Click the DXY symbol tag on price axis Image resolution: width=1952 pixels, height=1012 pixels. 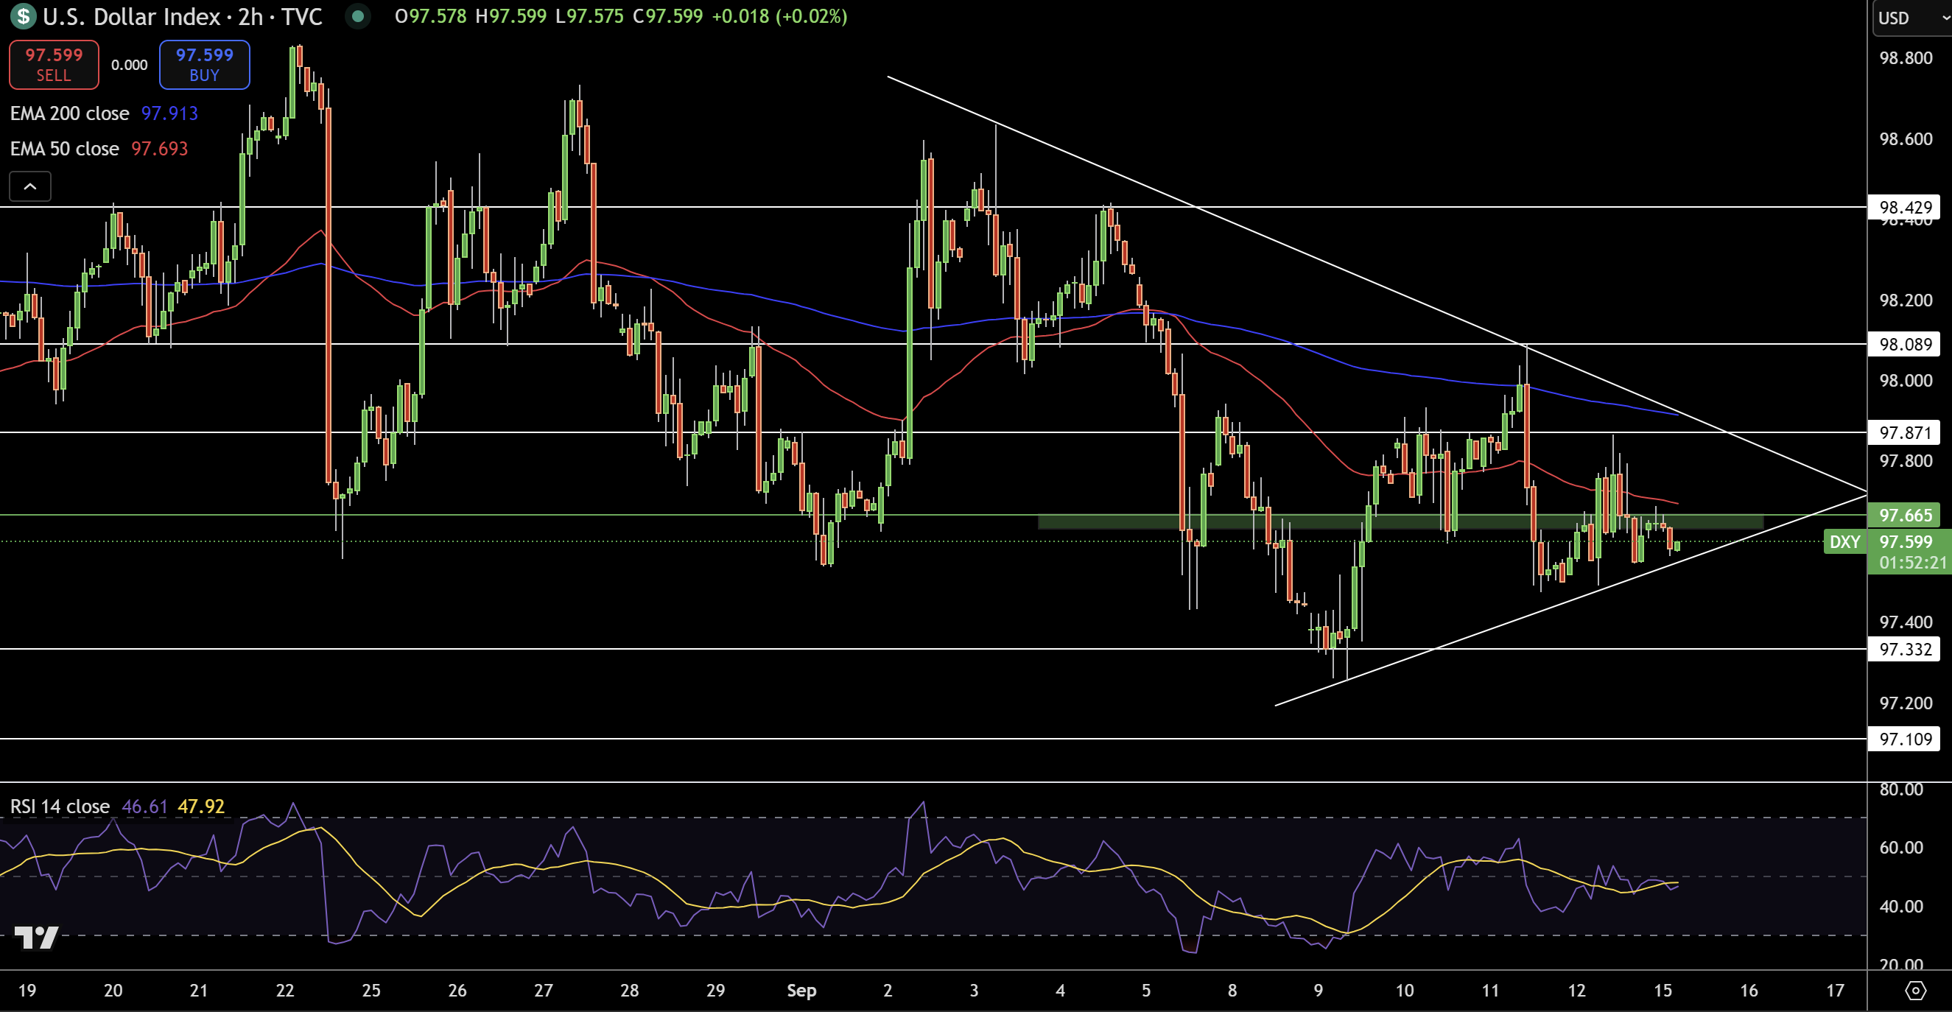1844,541
